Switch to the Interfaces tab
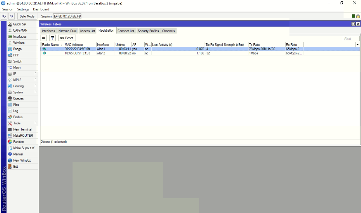361x213 pixels. pos(48,31)
